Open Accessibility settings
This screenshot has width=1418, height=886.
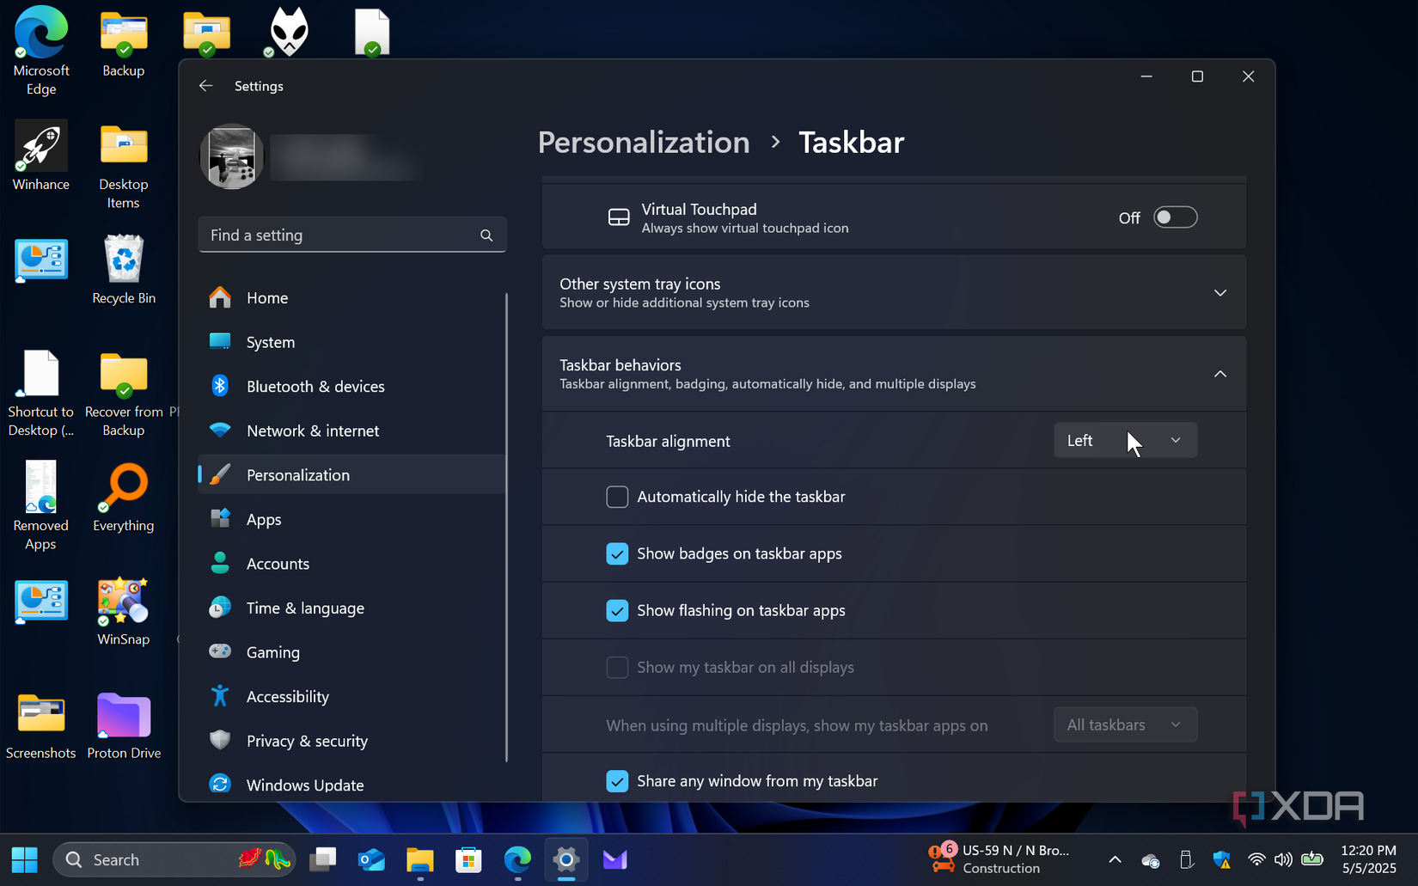coord(351,697)
